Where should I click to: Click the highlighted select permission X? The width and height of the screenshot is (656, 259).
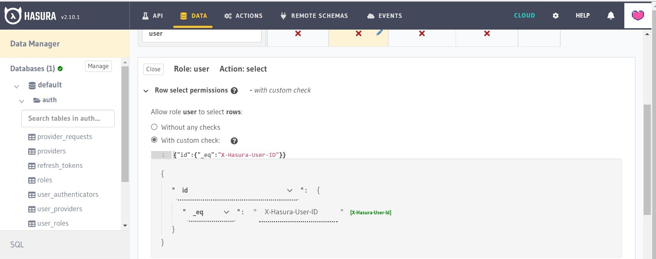[359, 33]
